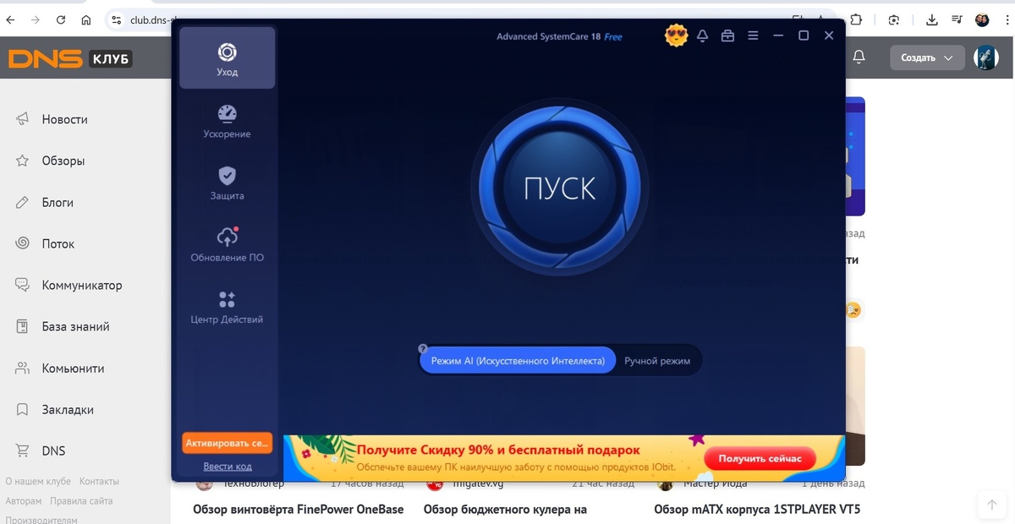The image size is (1015, 524).
Task: Click the Производителям footer link
Action: click(41, 520)
